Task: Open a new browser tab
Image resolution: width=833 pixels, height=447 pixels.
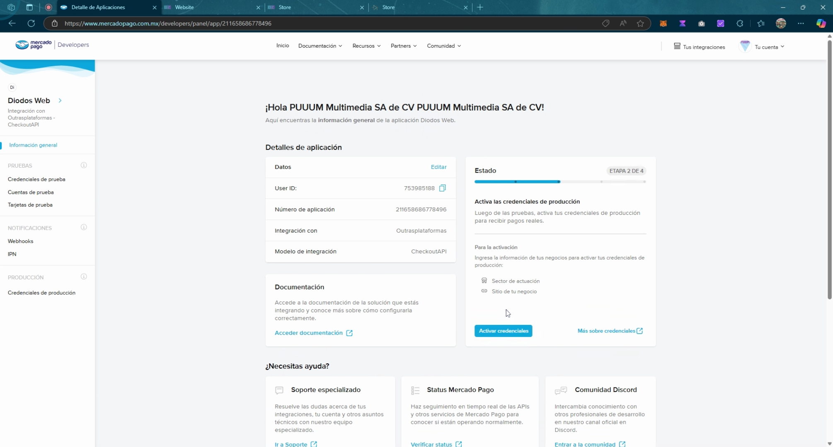Action: tap(480, 7)
